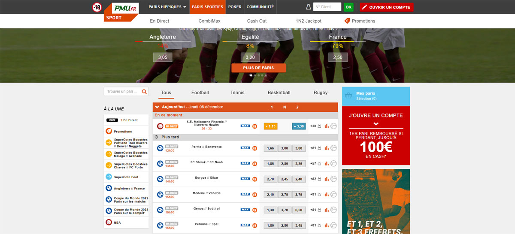Open the Communauté menu item
515x234 pixels.
(260, 7)
